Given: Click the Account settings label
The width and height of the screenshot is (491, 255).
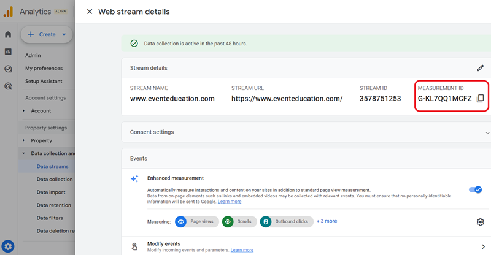Looking at the screenshot, I should click(x=45, y=97).
